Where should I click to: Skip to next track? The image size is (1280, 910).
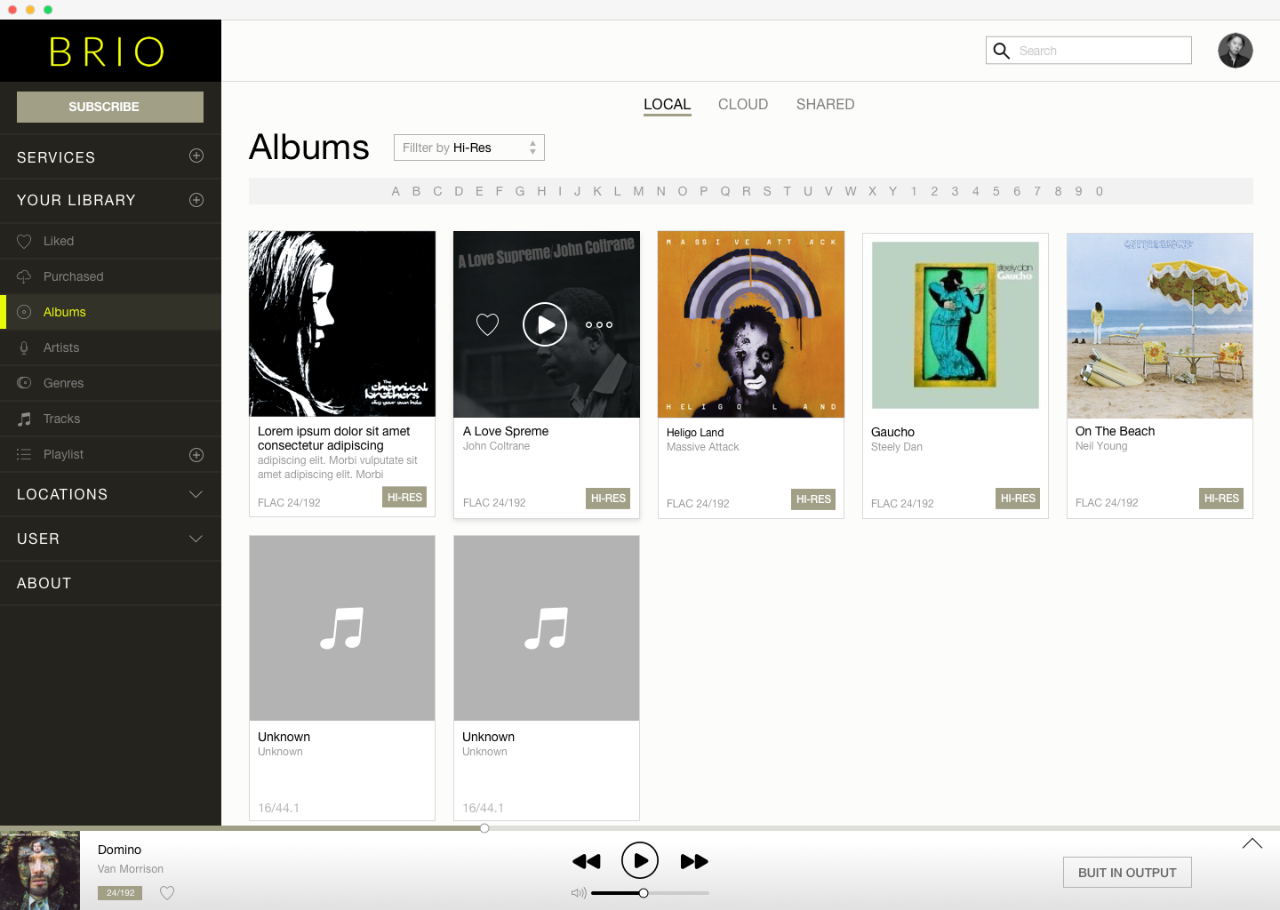coord(694,861)
